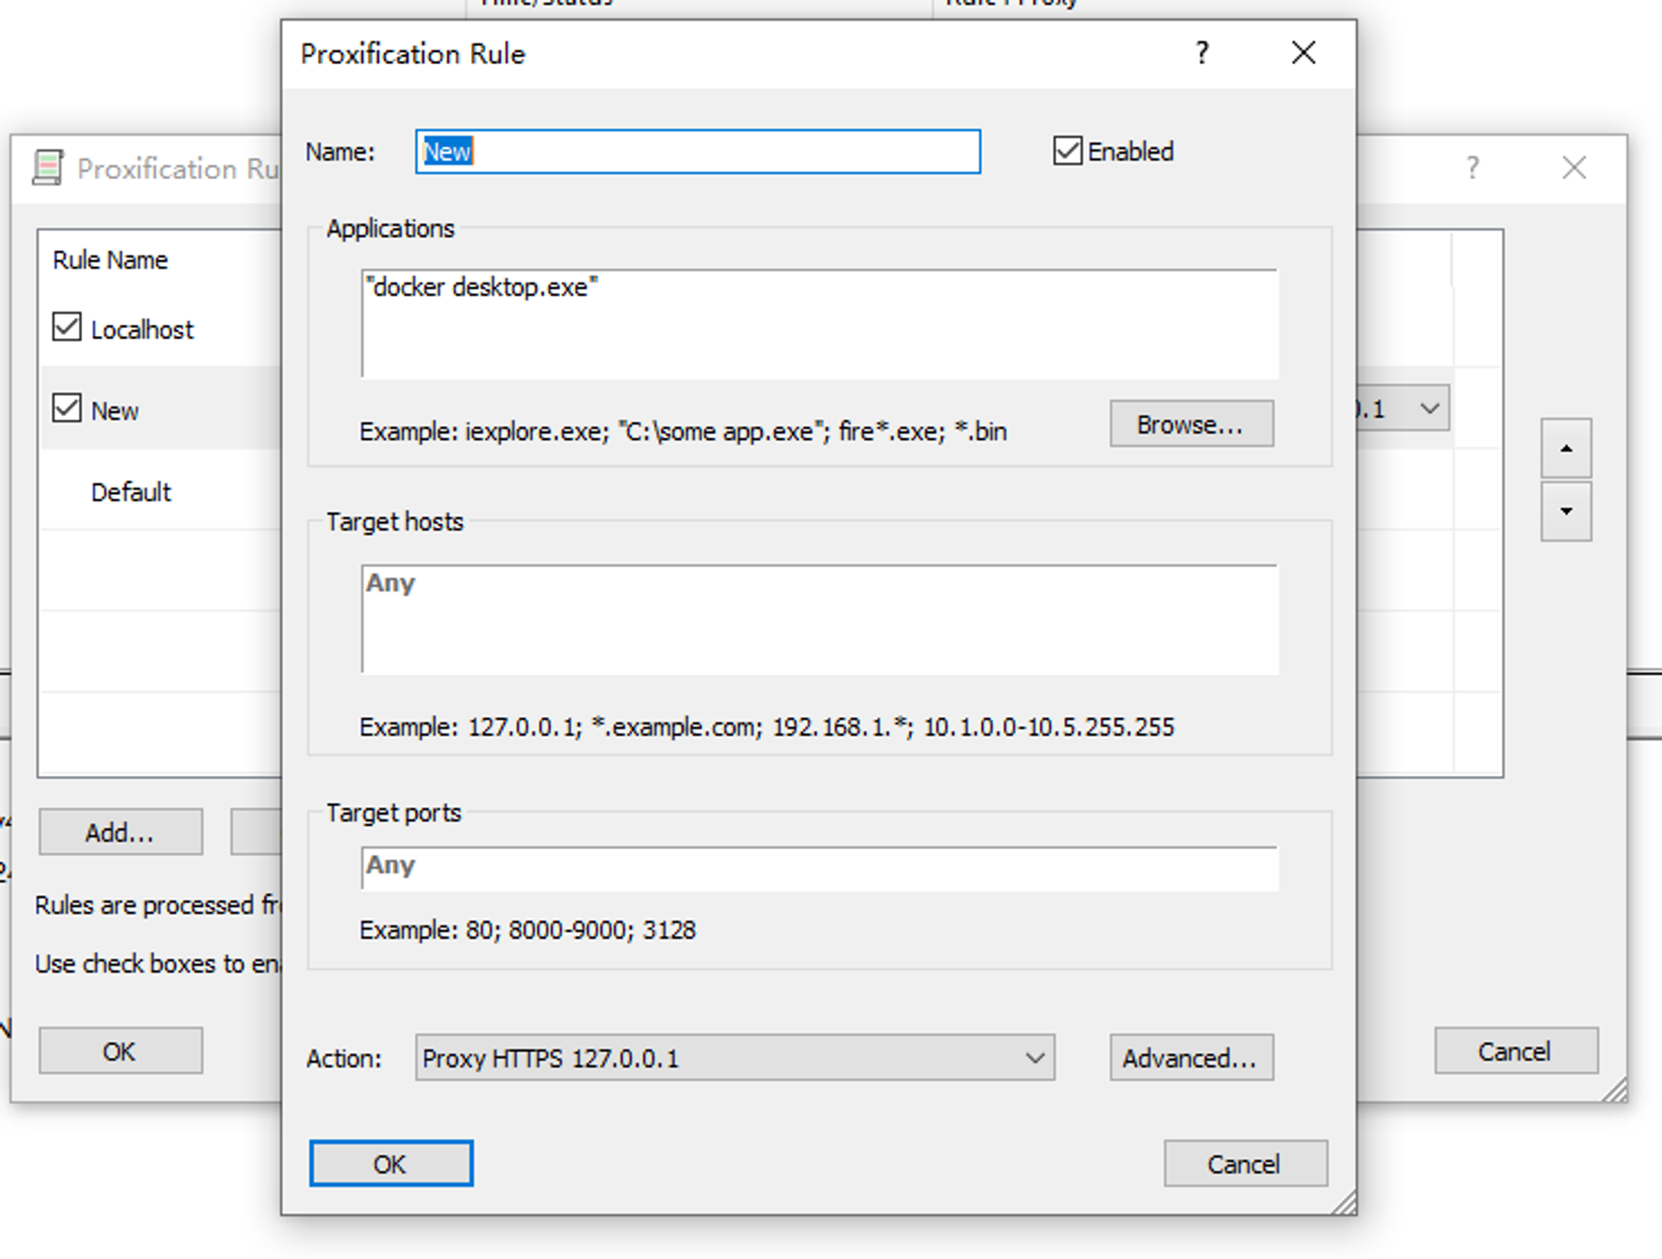
Task: Toggle the New rule checkbox
Action: (x=67, y=409)
